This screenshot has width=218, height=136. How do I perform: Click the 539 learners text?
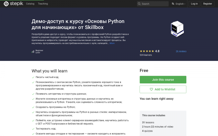click(x=146, y=55)
